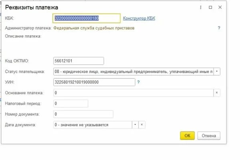Close the Реквизиты платежа dialog

(x=220, y=7)
